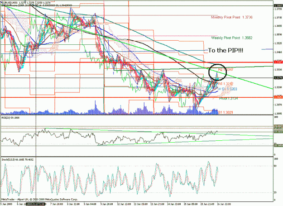Click the orange 1.3125 price tag on axis
This screenshot has height=206, width=283.
click(278, 97)
